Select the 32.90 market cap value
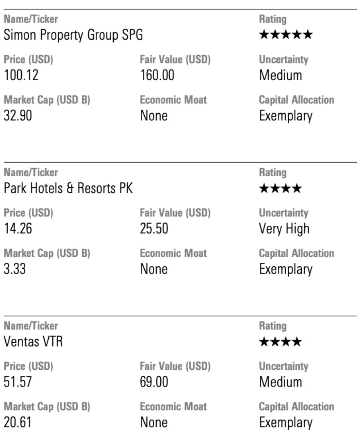 18,116
